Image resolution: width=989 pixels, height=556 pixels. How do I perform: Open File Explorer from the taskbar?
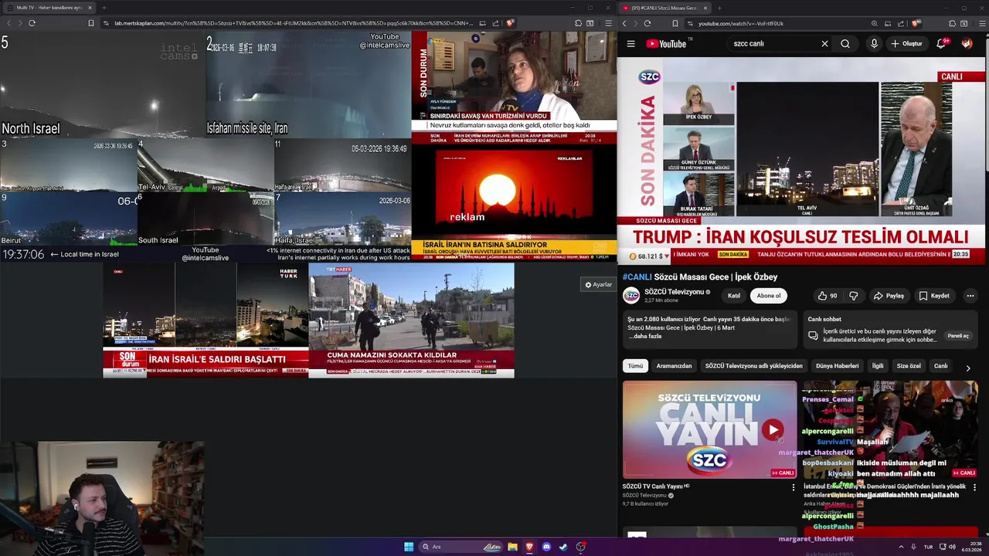coord(512,547)
